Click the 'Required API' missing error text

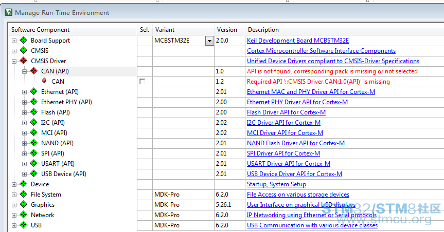point(318,82)
